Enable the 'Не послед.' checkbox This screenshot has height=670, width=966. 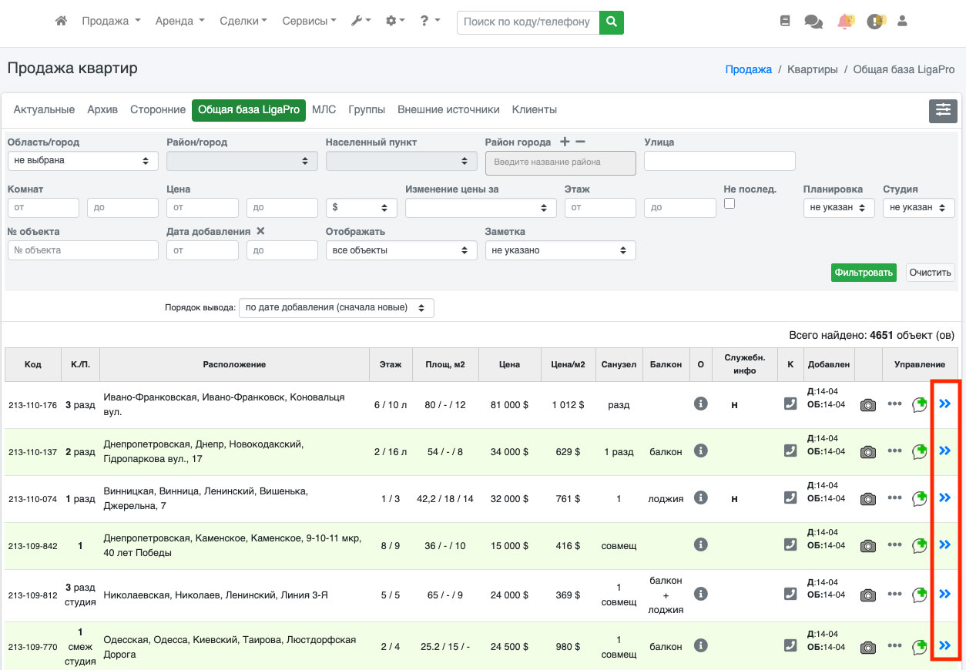pyautogui.click(x=730, y=203)
